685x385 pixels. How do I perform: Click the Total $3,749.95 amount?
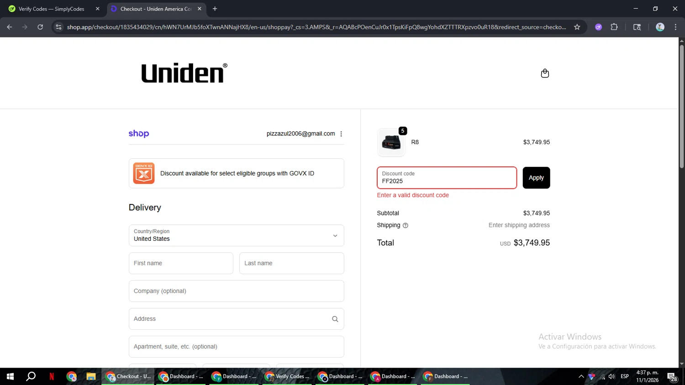[532, 243]
